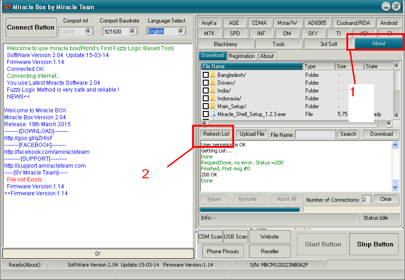
Task: Click the Connect Button
Action: [31, 27]
